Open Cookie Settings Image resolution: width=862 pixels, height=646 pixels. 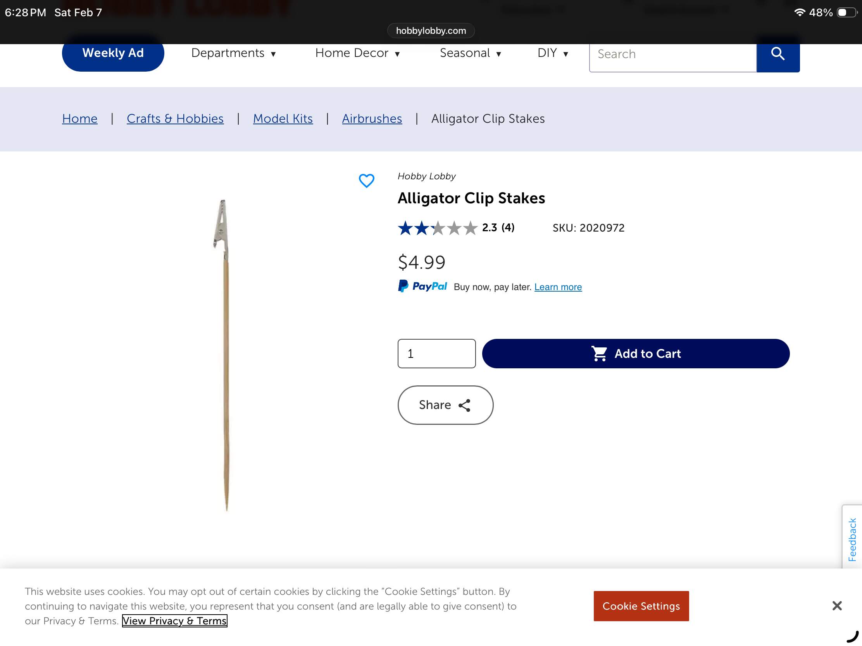pos(641,606)
